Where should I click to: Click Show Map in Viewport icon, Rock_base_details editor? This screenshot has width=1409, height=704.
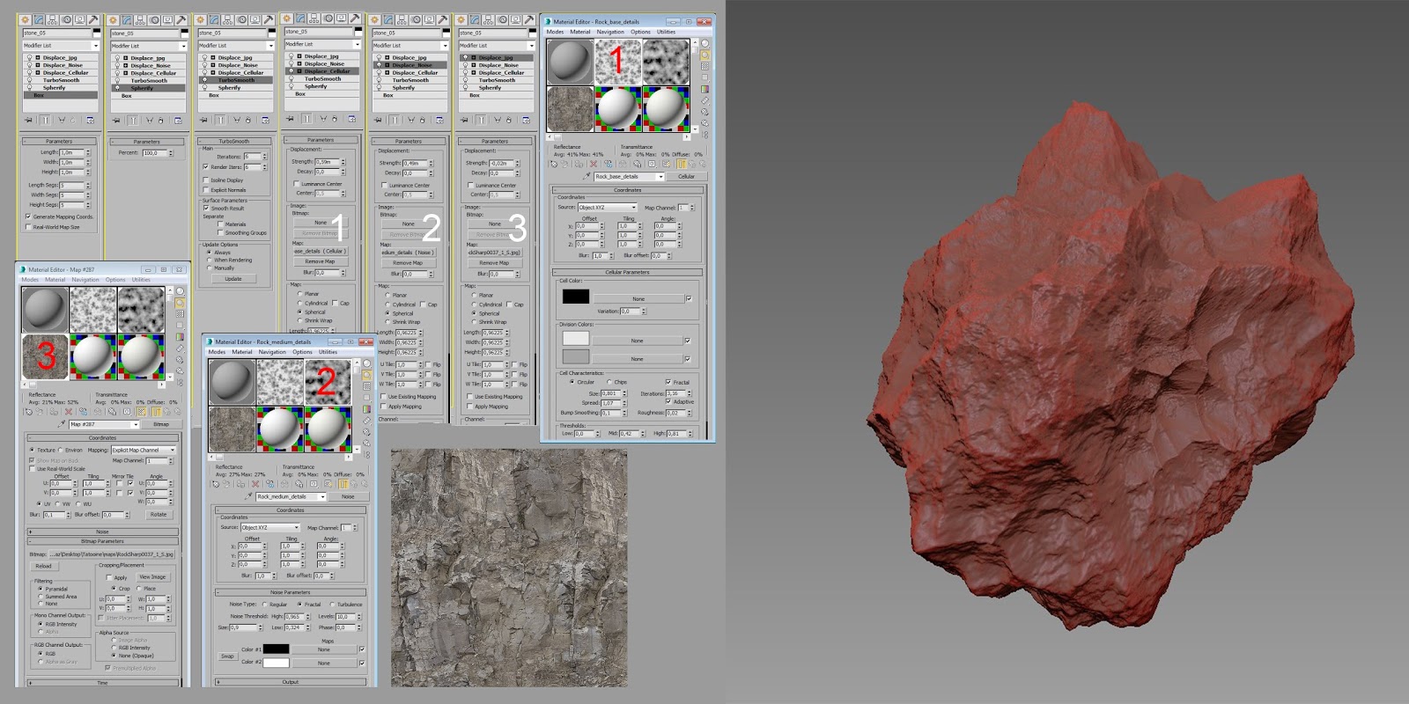pyautogui.click(x=666, y=164)
